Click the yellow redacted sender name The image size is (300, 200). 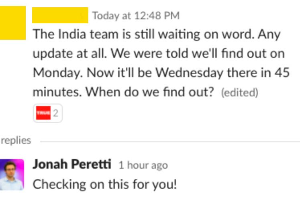[x=60, y=15]
